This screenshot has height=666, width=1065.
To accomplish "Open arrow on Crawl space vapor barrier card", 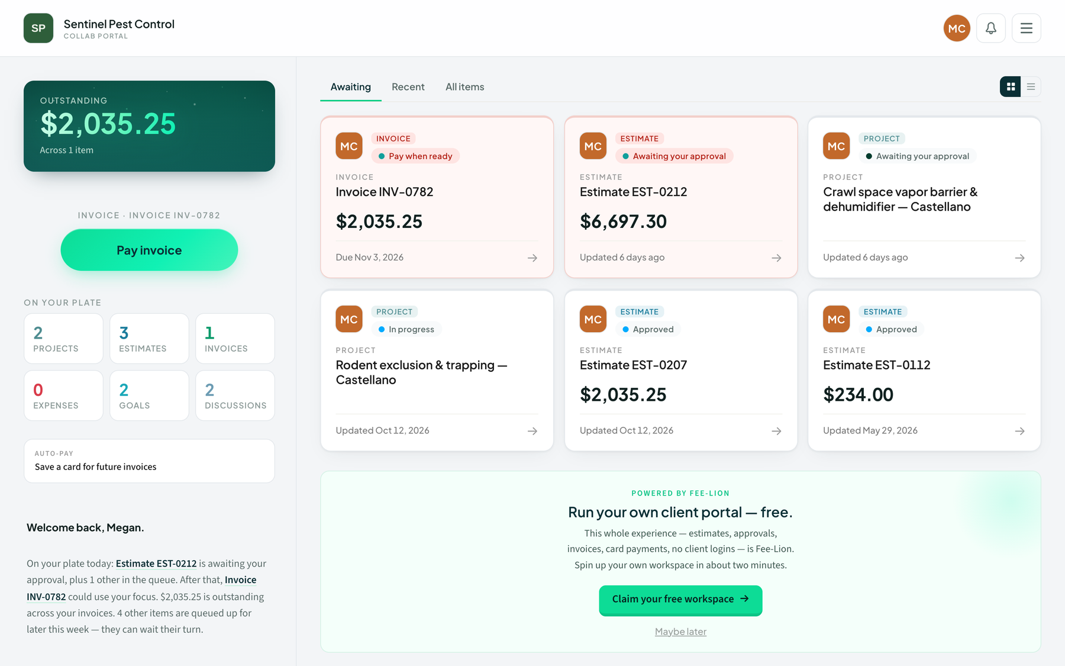I will (x=1019, y=258).
